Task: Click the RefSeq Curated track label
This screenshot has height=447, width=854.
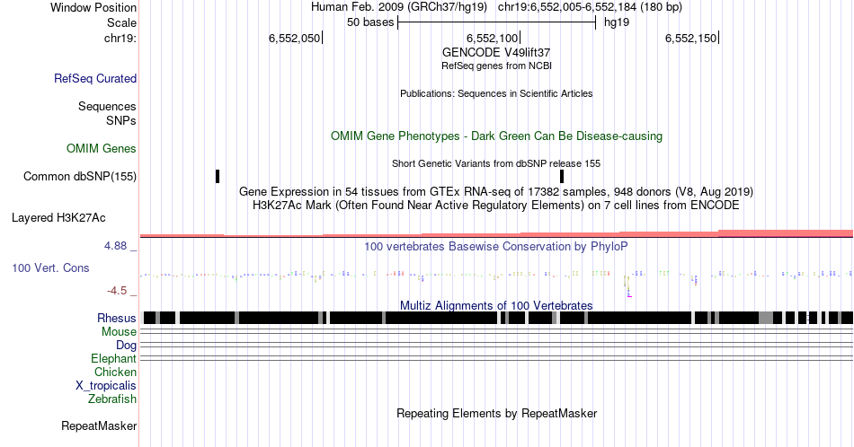Action: (x=94, y=78)
